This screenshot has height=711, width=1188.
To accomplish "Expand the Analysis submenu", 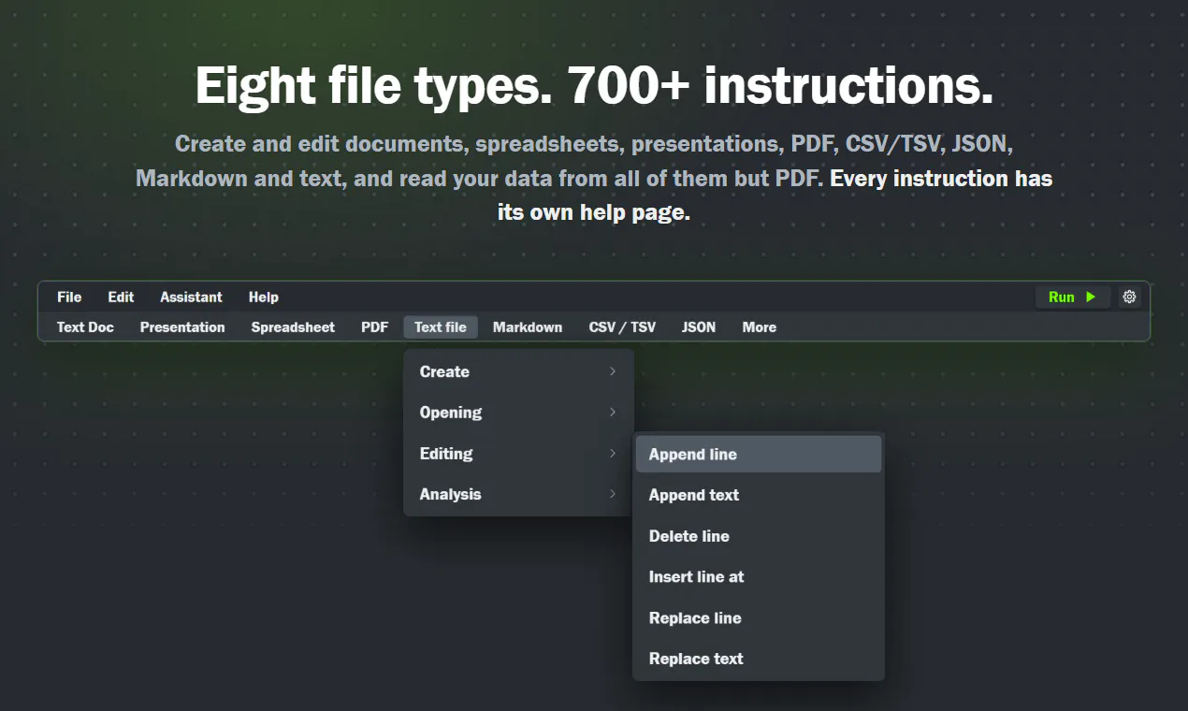I will pos(518,494).
